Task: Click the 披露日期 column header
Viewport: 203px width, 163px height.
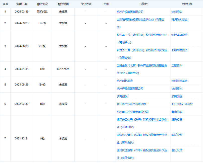Action: 22,4
